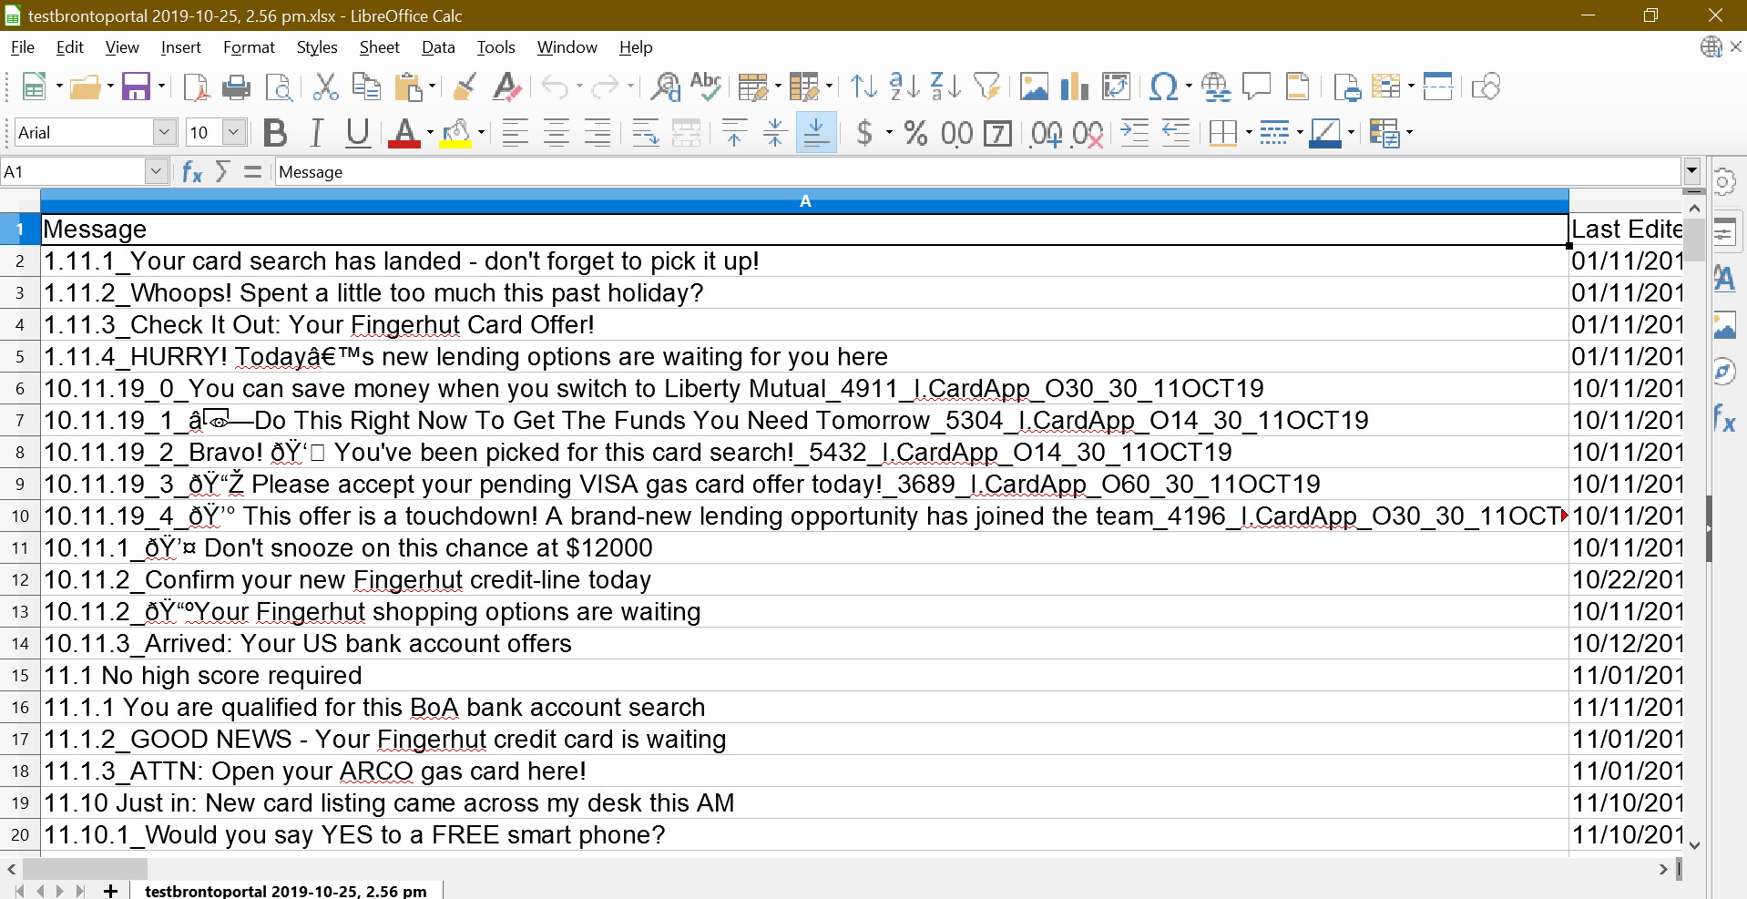
Task: Open the Paste options arrow
Action: (x=433, y=87)
